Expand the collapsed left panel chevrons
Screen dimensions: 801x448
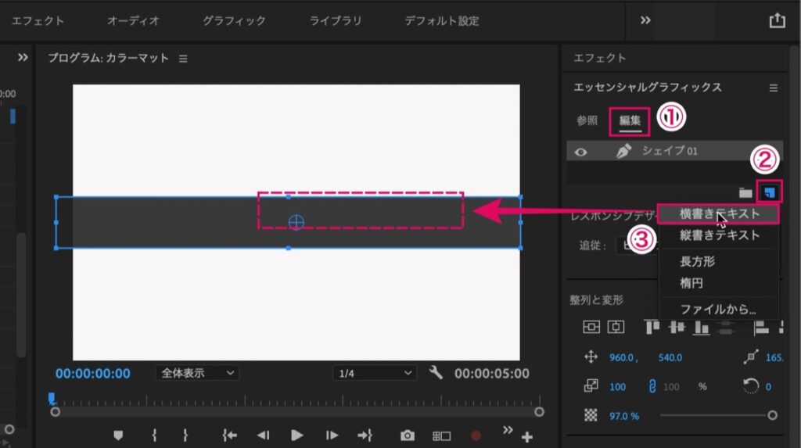[23, 57]
